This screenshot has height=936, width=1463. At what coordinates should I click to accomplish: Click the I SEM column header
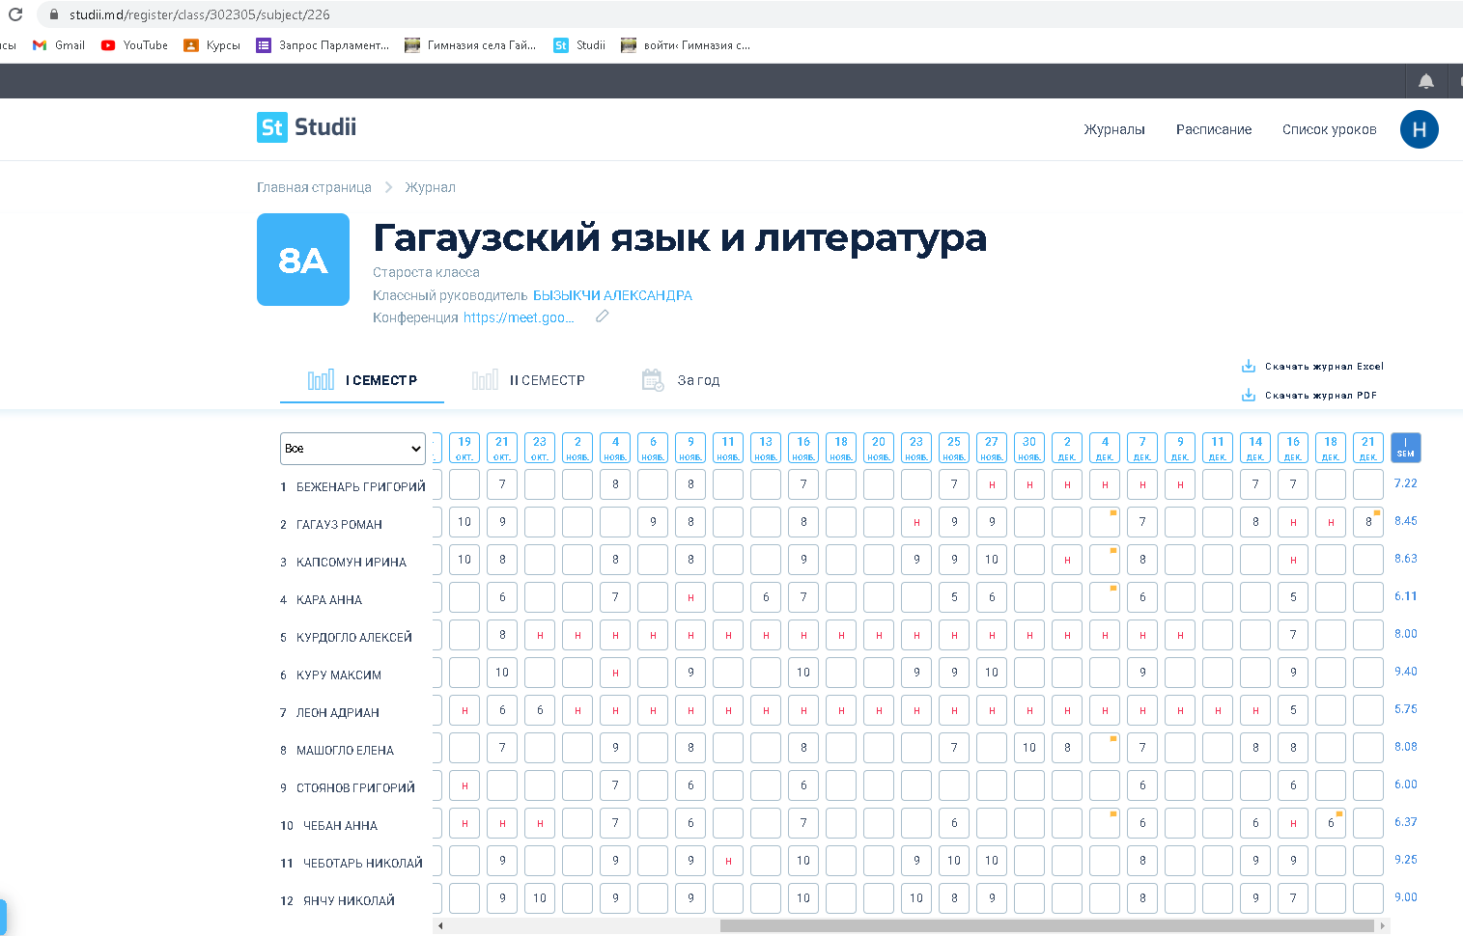(1405, 448)
